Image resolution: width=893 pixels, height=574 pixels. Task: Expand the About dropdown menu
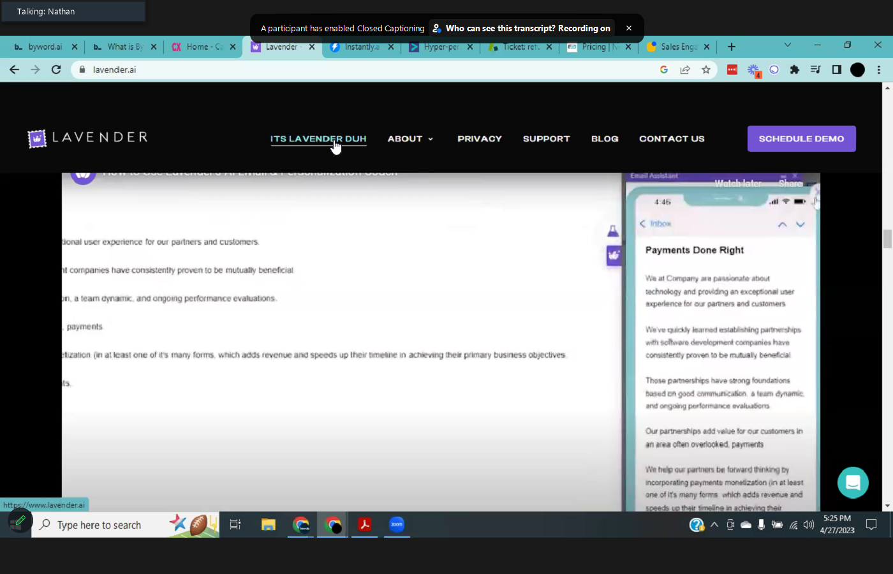click(x=410, y=138)
